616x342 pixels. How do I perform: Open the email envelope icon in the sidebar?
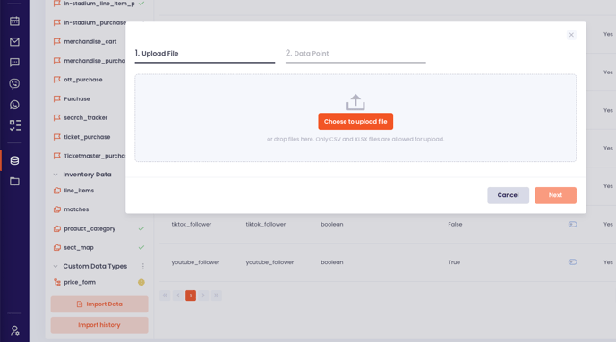[14, 41]
